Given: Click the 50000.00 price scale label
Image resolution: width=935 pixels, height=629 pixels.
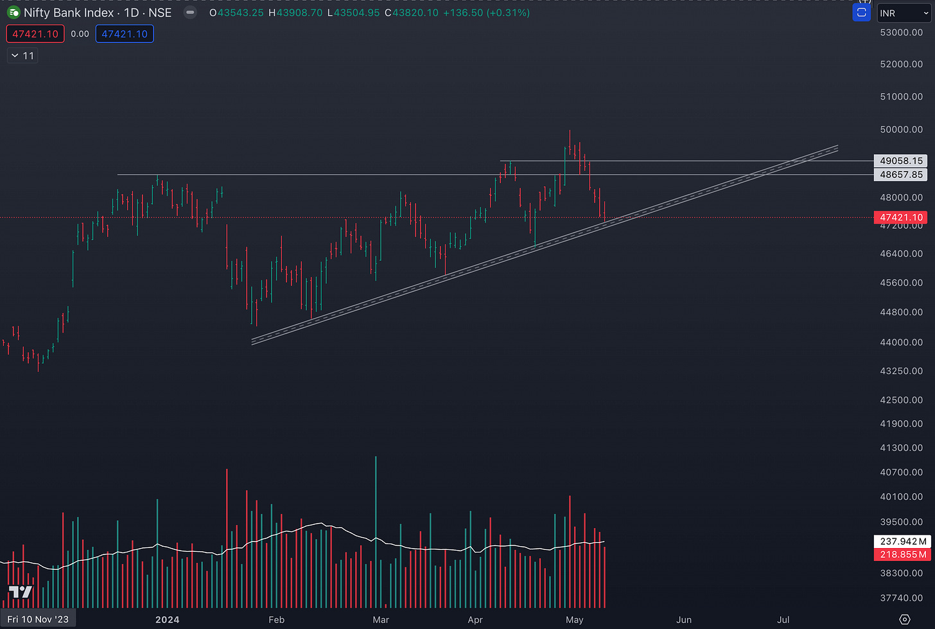Looking at the screenshot, I should 901,129.
